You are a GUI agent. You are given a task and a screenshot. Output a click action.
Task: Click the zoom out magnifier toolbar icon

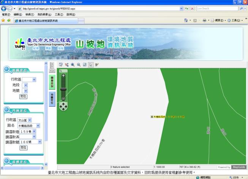pyautogui.click(x=79, y=65)
